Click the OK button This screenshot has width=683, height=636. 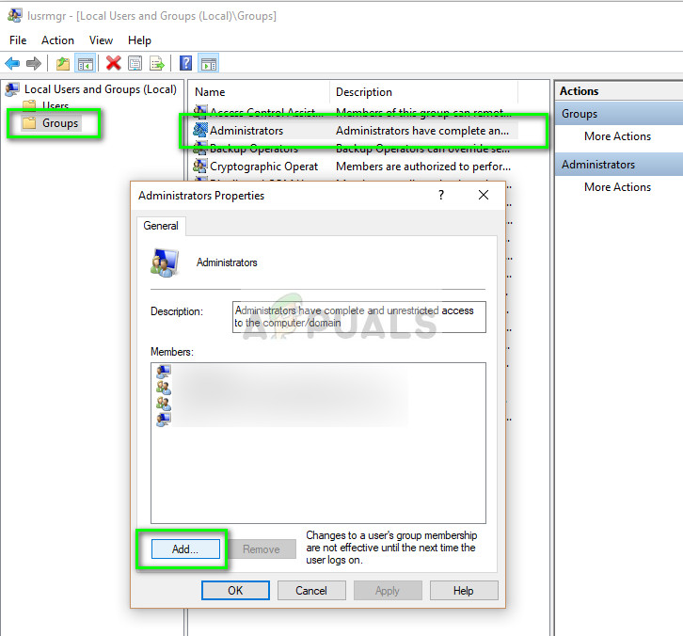tap(235, 590)
